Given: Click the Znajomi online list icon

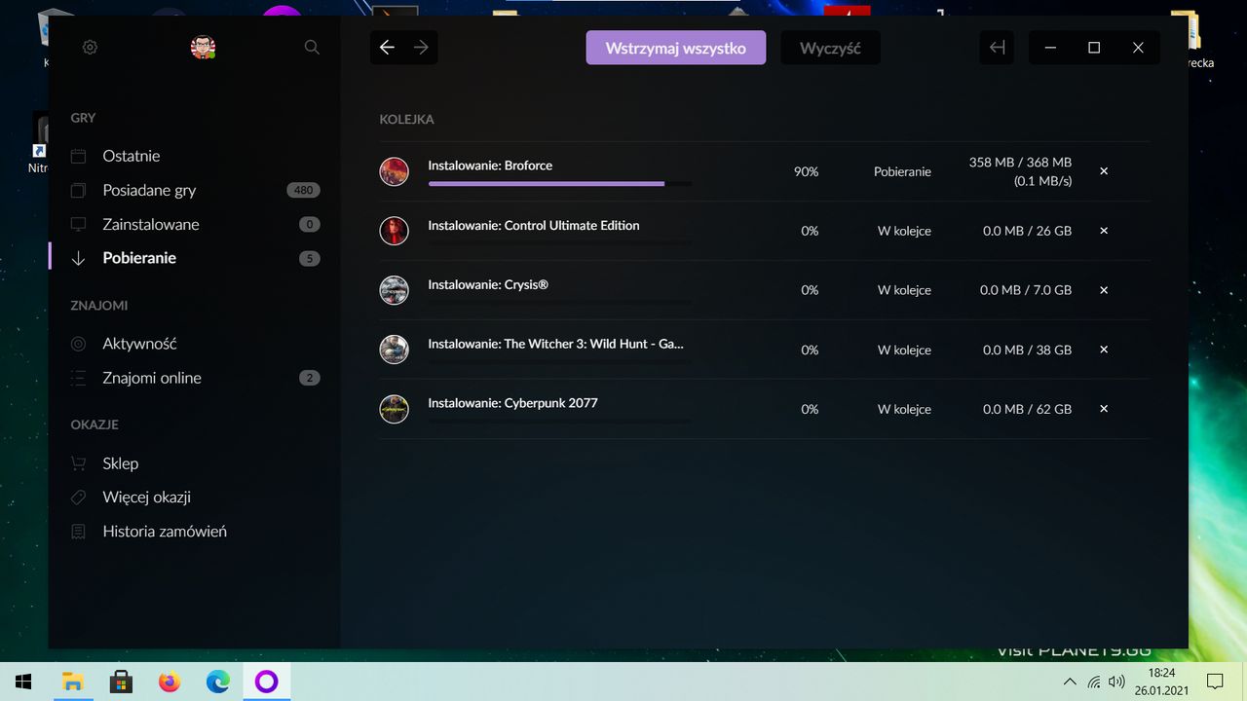Looking at the screenshot, I should pyautogui.click(x=79, y=378).
